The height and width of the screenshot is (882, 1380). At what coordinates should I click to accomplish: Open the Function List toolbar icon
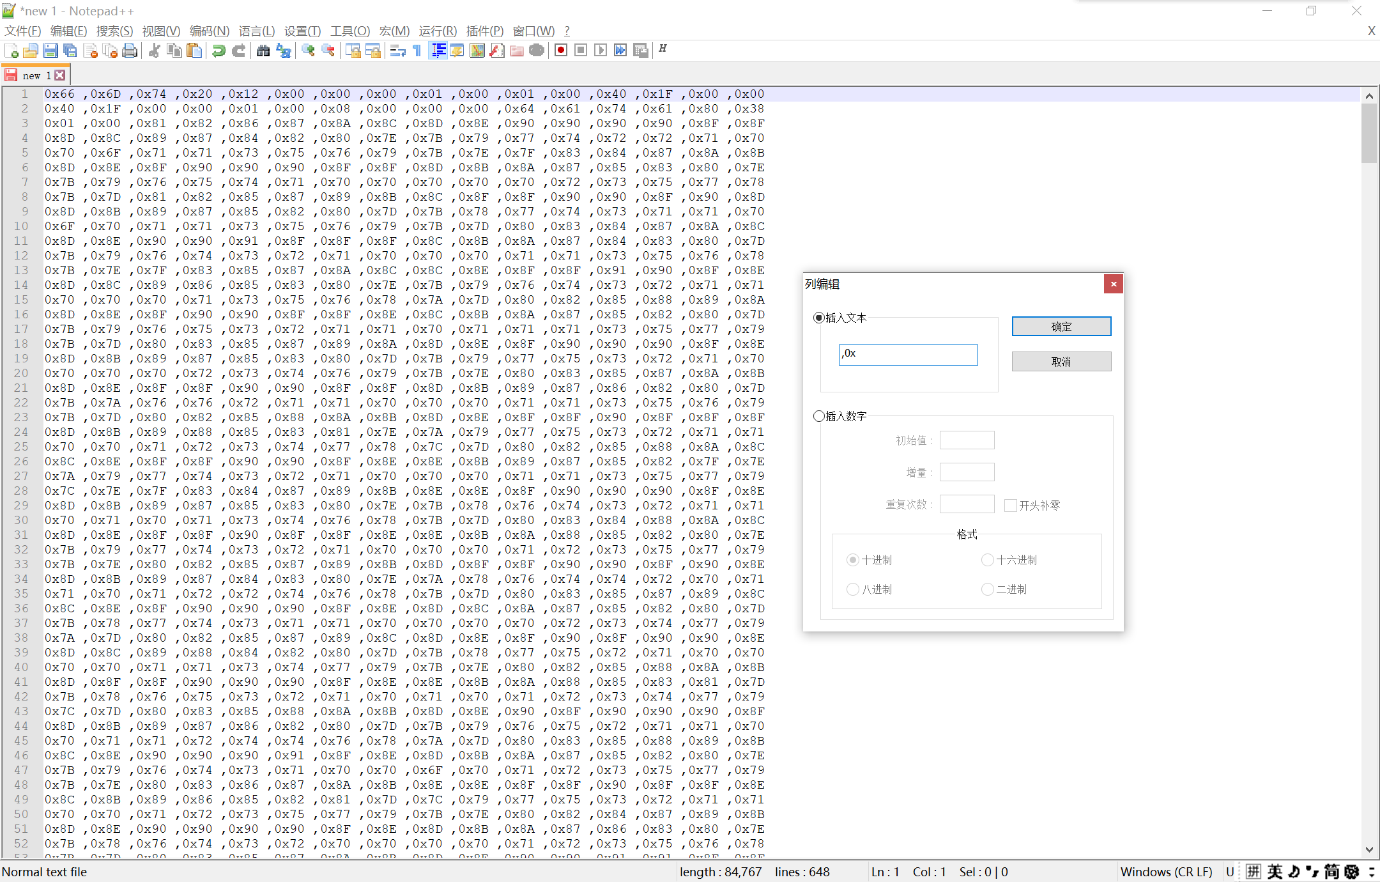point(497,50)
